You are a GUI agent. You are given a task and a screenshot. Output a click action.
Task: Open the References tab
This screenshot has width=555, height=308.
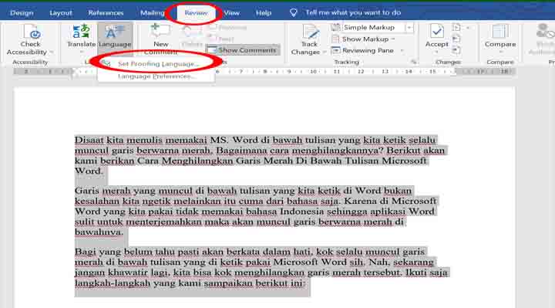pos(106,13)
